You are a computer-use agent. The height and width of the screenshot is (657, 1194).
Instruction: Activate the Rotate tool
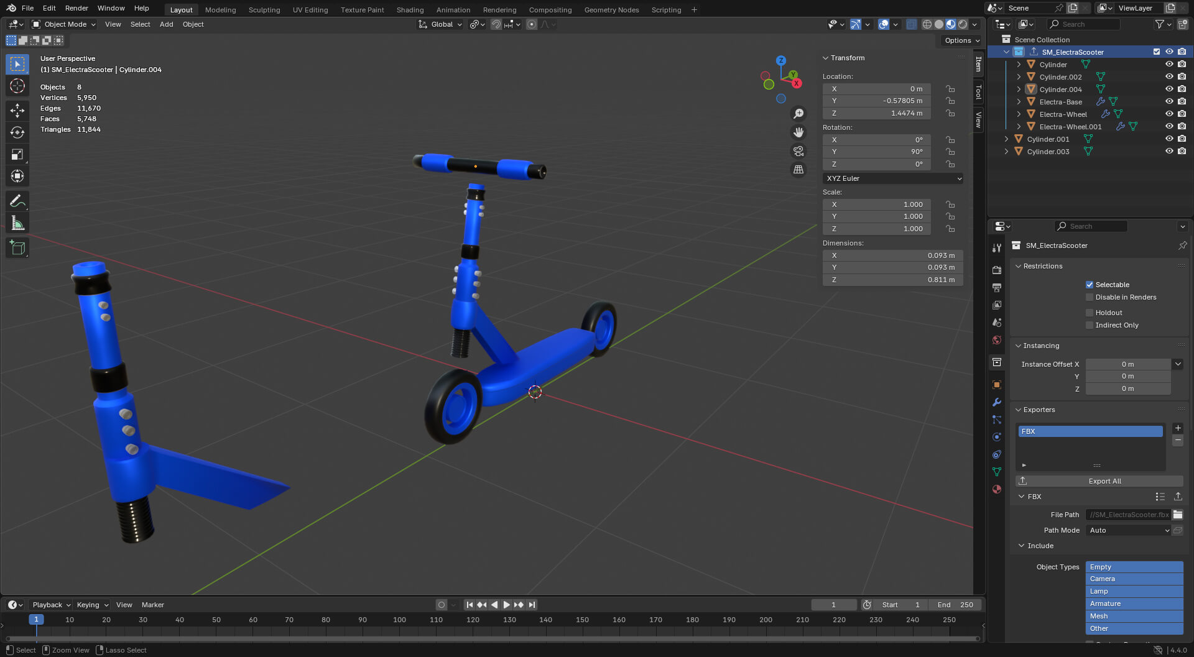click(17, 132)
